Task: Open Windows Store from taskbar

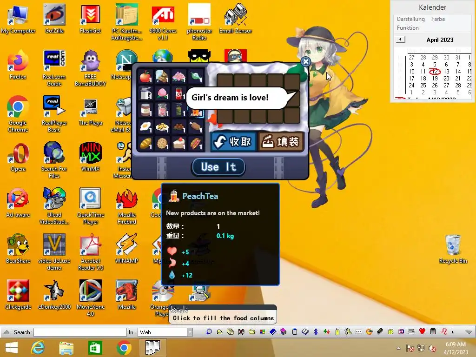Action: 95,348
